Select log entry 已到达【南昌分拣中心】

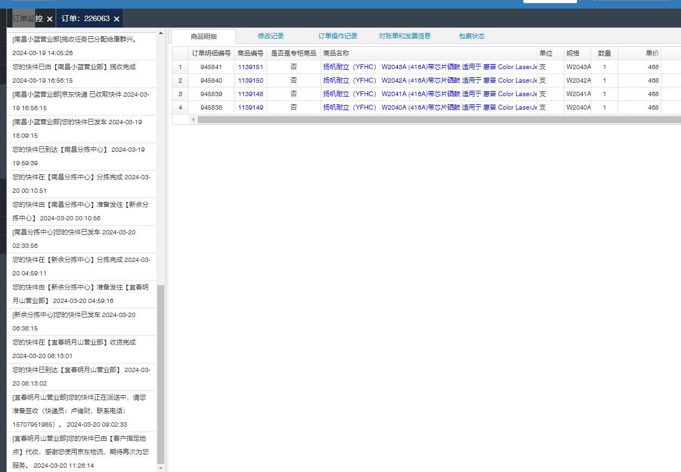click(x=82, y=157)
